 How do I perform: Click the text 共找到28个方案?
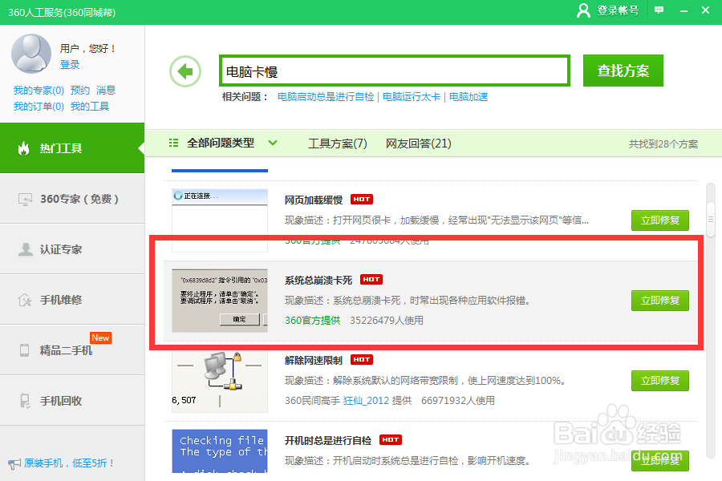663,144
